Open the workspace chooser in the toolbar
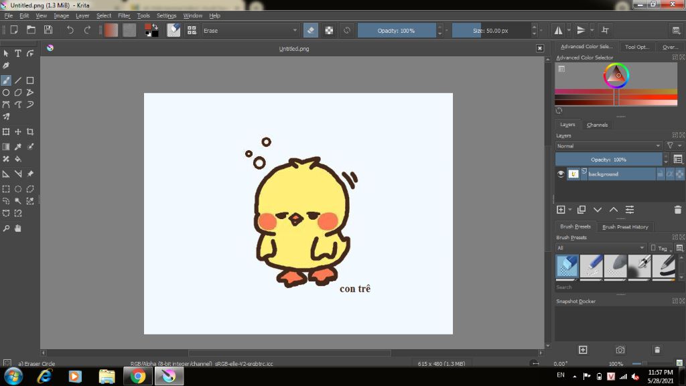Screen dimensions: 686x386 676,30
